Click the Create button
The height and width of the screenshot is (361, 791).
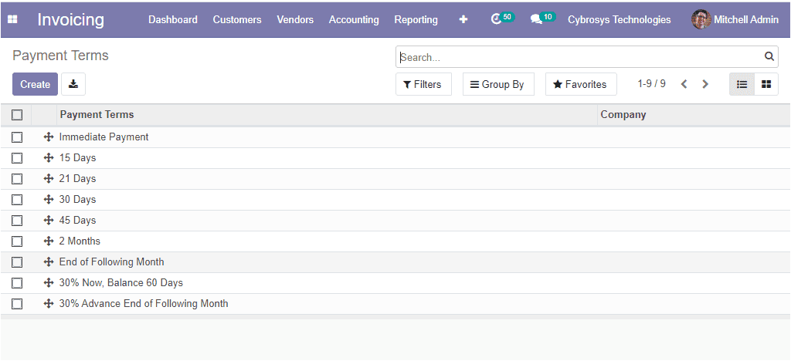(x=35, y=84)
